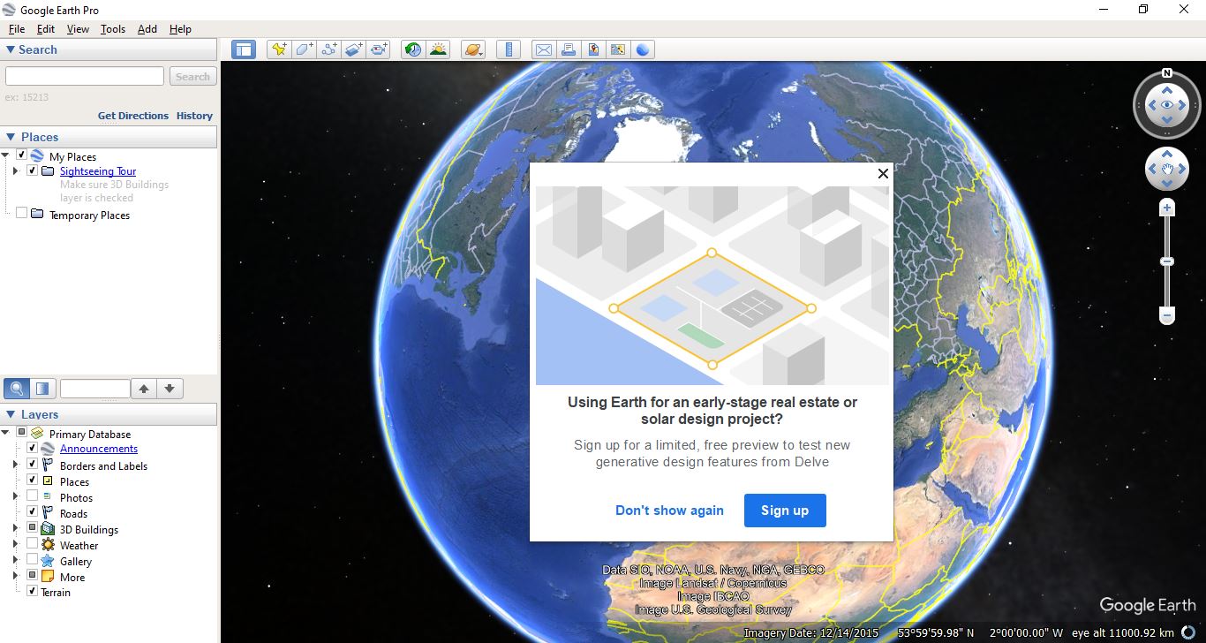Expand the 3D Buildings layer
The width and height of the screenshot is (1206, 643).
tap(16, 529)
